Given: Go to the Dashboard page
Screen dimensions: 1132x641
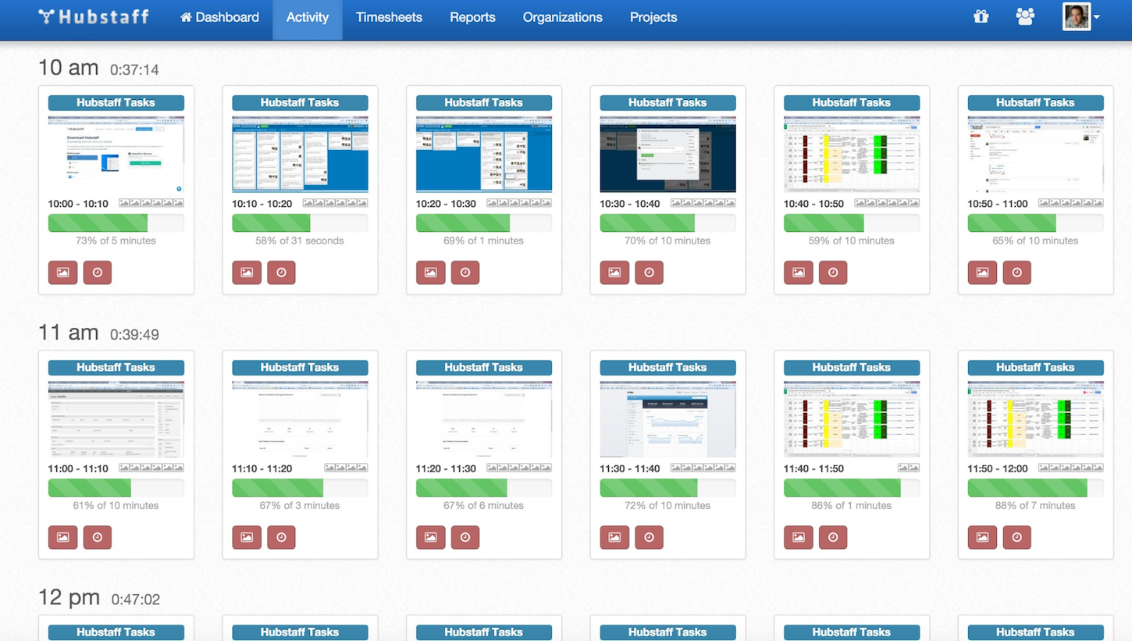Looking at the screenshot, I should click(219, 17).
